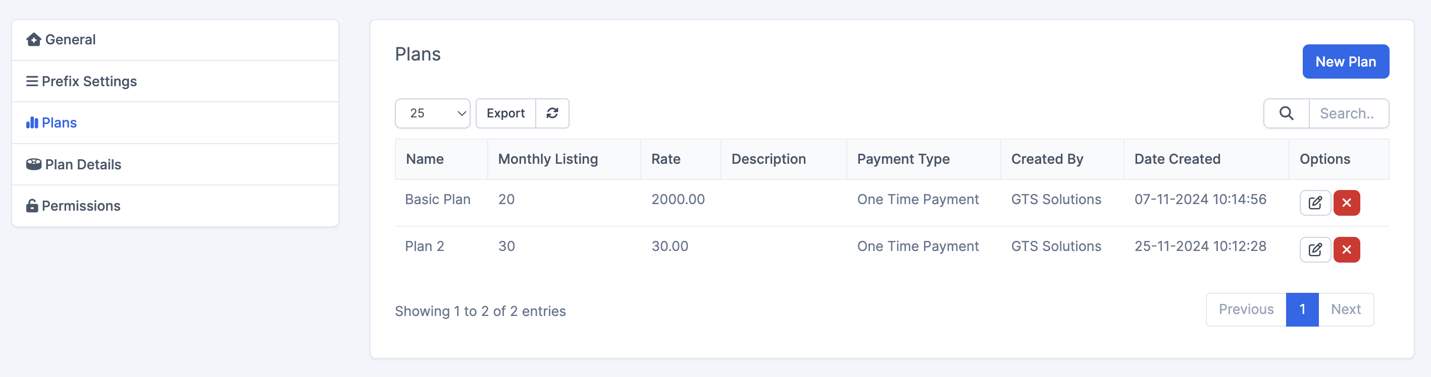Image resolution: width=1431 pixels, height=377 pixels.
Task: Open the entries-per-page dropdown showing 25
Action: coord(432,113)
